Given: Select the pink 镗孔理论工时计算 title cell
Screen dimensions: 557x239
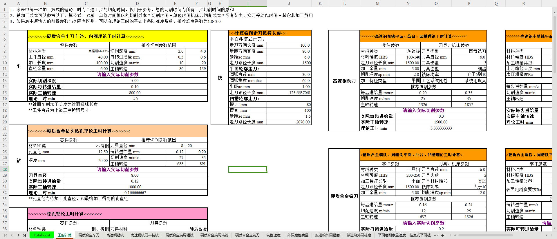Looking at the screenshot, I should pos(117,214).
